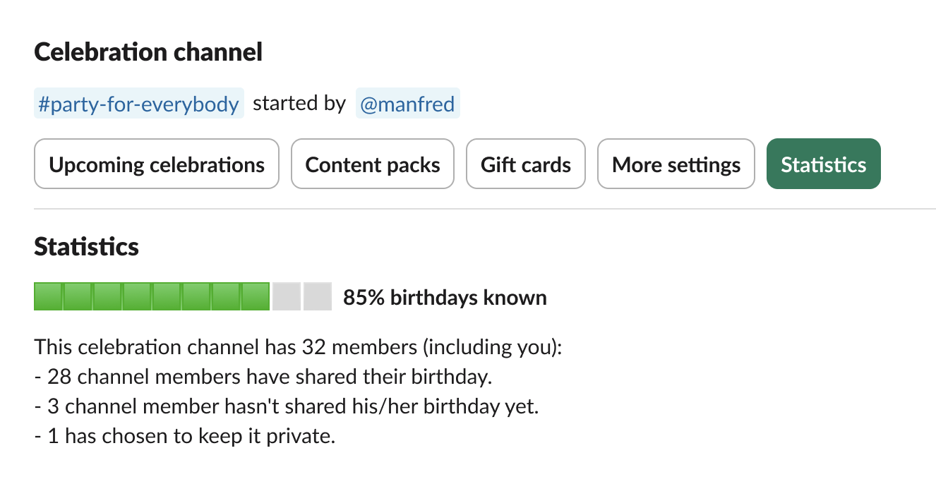Click the last gray progress segment
This screenshot has width=936, height=484.
pyautogui.click(x=318, y=296)
